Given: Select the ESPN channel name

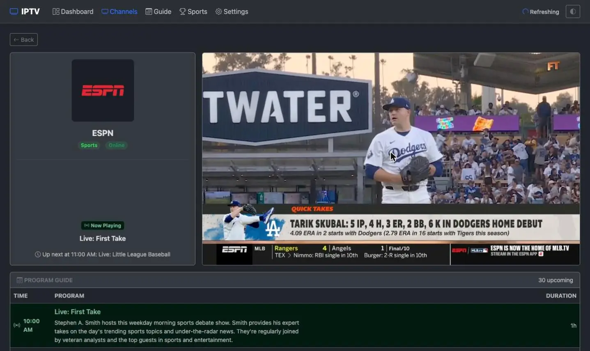Looking at the screenshot, I should (103, 133).
